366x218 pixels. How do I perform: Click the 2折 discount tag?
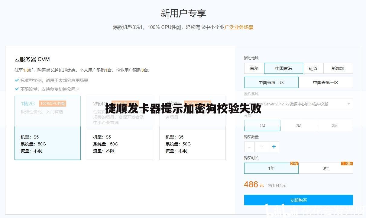pos(294,163)
